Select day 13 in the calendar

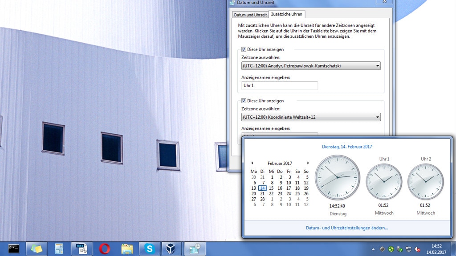coord(253,188)
